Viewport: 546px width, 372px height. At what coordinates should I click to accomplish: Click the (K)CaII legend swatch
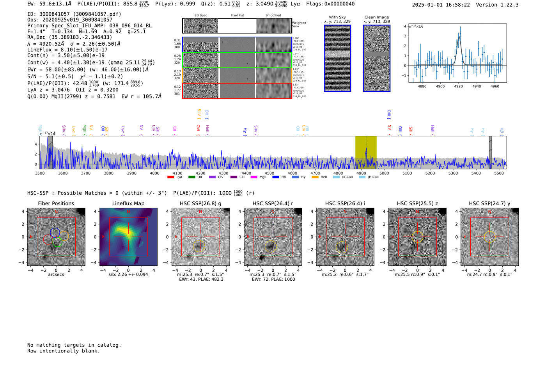[337, 177]
